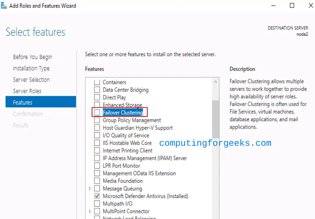Image resolution: width=315 pixels, height=219 pixels.
Task: Click the Microsoft Defender Antivirus installed checkbox
Action: [x=97, y=196]
